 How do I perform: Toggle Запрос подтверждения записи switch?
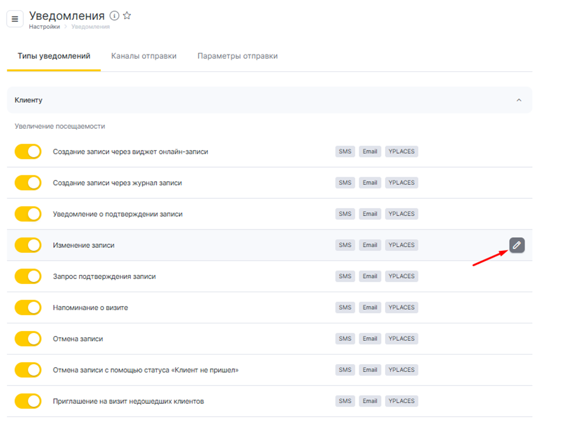click(x=28, y=276)
